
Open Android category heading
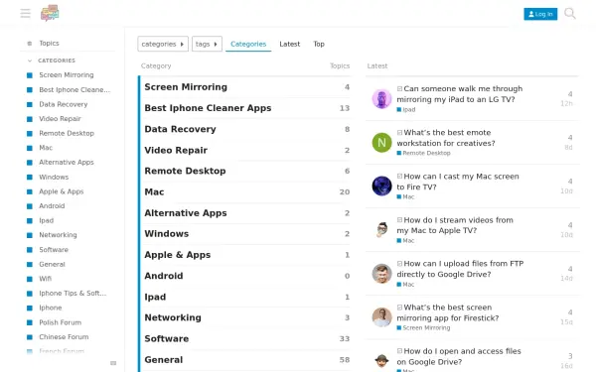point(164,276)
